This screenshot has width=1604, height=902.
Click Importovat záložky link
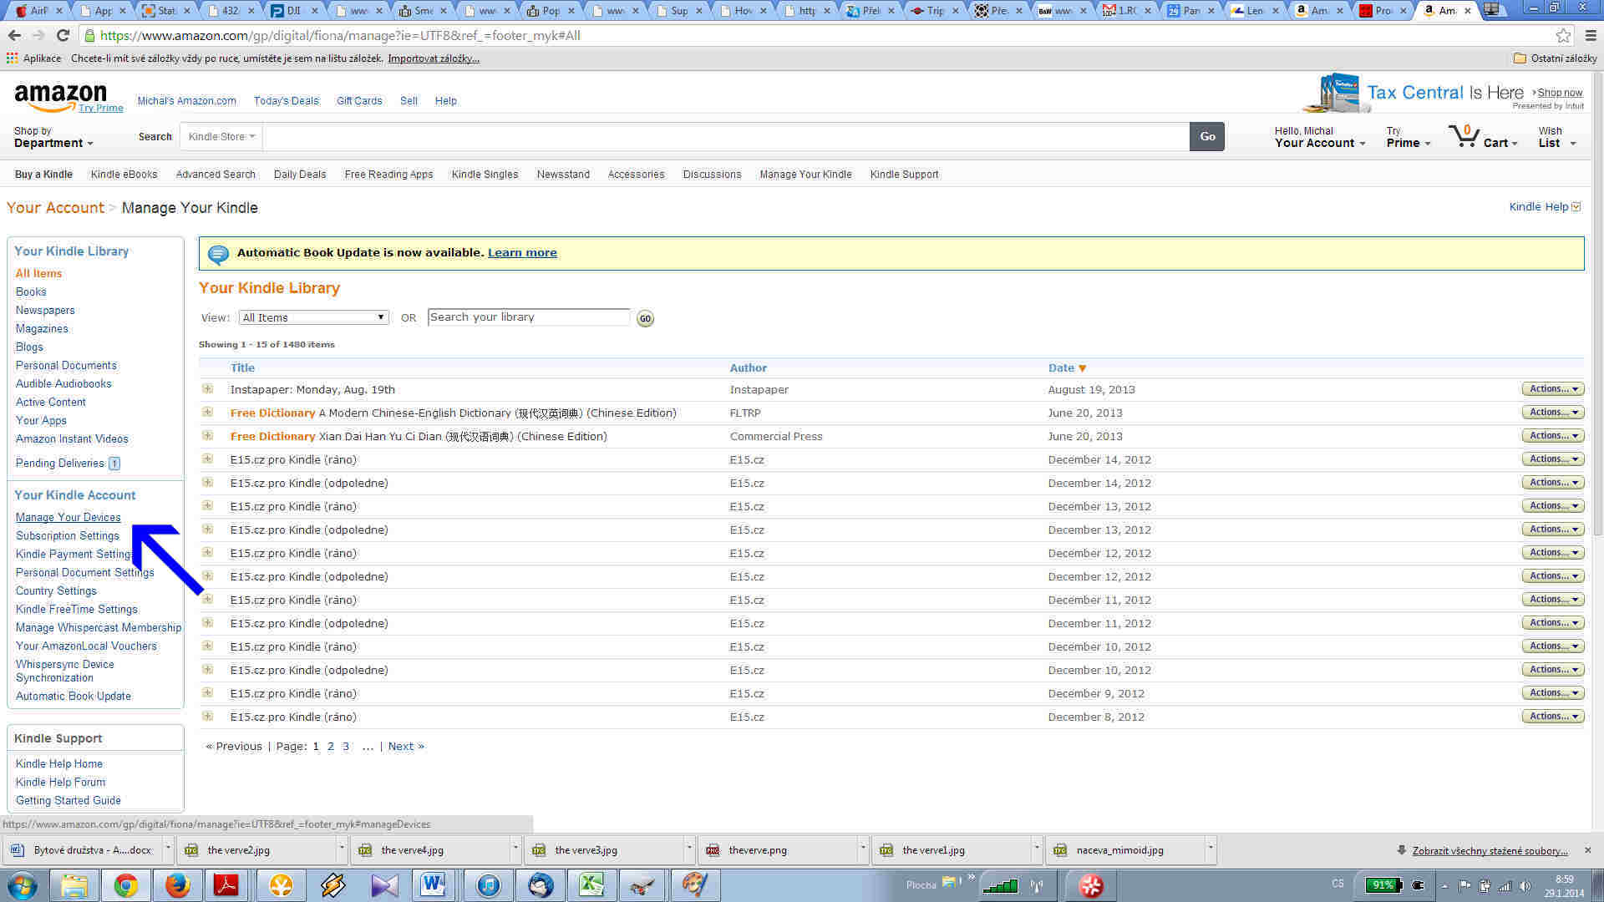tap(434, 58)
